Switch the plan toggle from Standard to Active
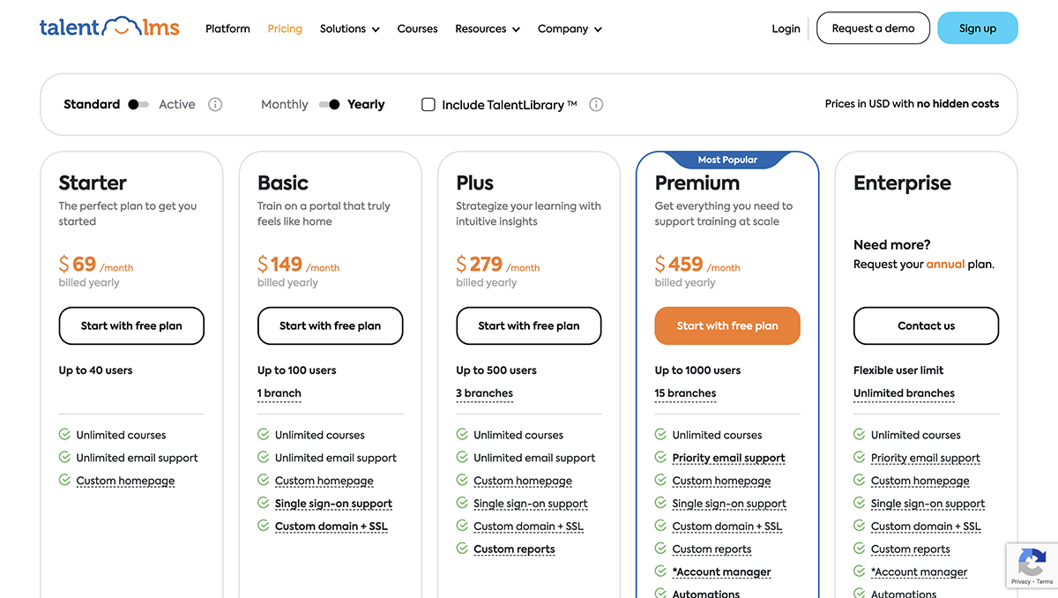1058x598 pixels. click(x=138, y=104)
